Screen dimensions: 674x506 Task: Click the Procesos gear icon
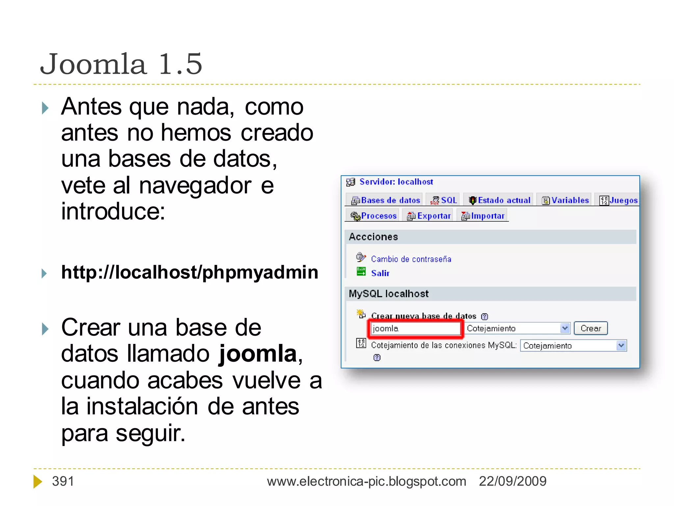pyautogui.click(x=355, y=216)
